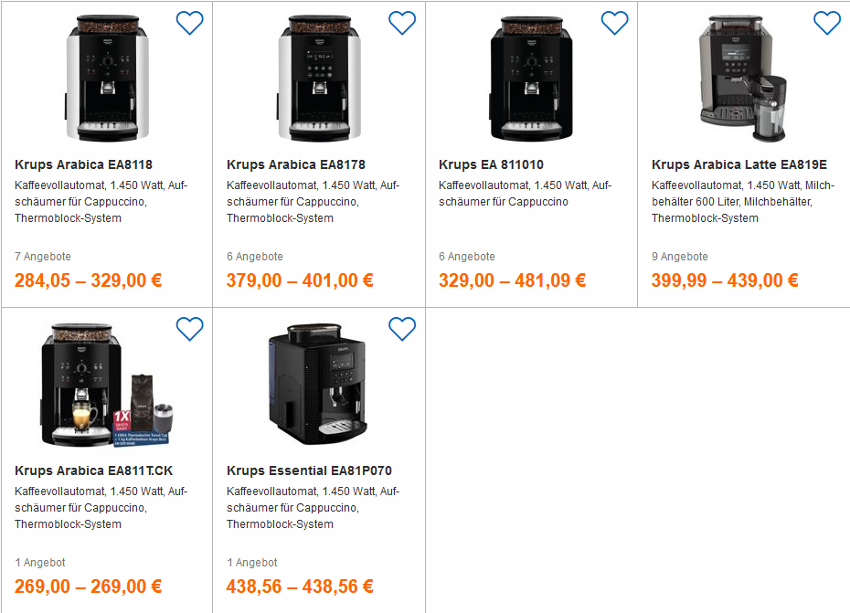Follow the Krups Arabica Latte EA819E link
Viewport: 850px width, 613px height.
tap(738, 165)
